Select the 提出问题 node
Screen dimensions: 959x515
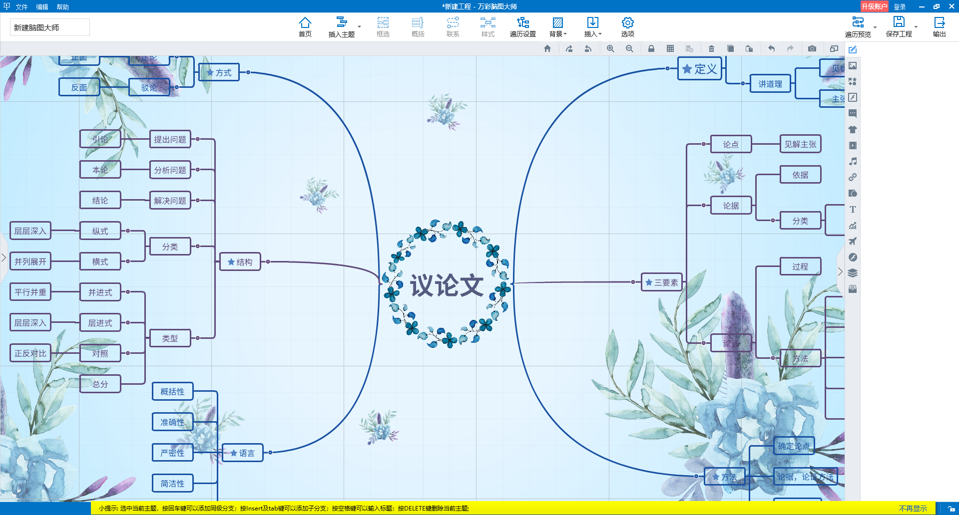(170, 139)
